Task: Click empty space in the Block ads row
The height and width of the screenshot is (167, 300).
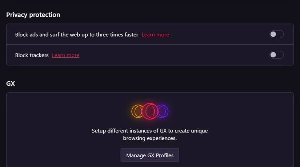Action: click(218, 34)
